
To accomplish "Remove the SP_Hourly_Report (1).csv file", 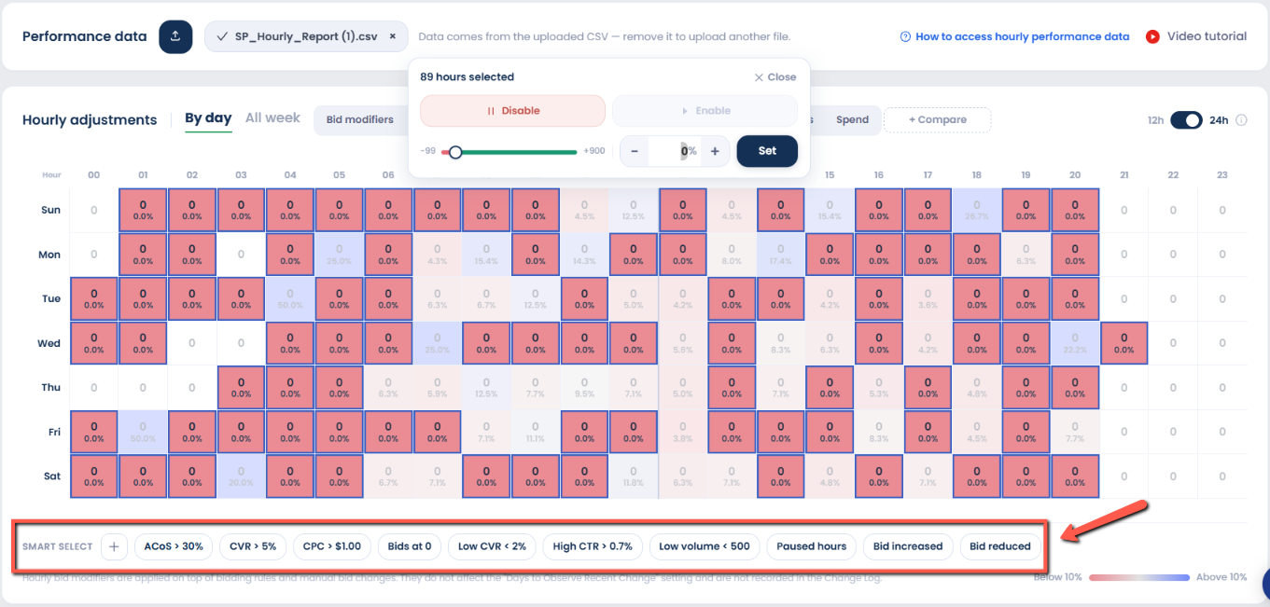I will [x=393, y=36].
